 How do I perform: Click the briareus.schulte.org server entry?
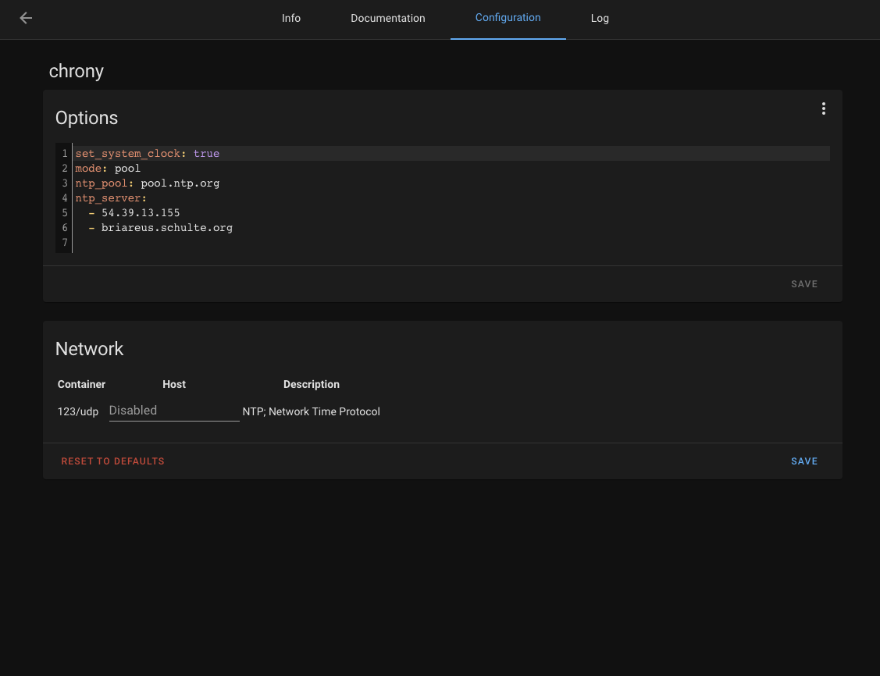[166, 228]
